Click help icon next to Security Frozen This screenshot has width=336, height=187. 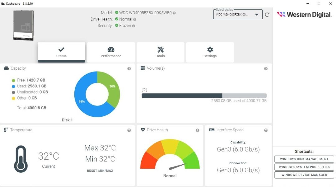(133, 26)
